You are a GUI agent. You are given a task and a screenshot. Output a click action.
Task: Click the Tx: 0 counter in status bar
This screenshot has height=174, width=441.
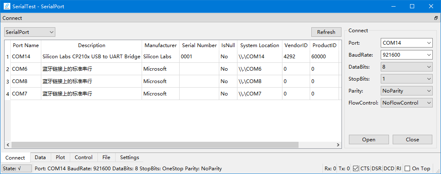(344, 169)
